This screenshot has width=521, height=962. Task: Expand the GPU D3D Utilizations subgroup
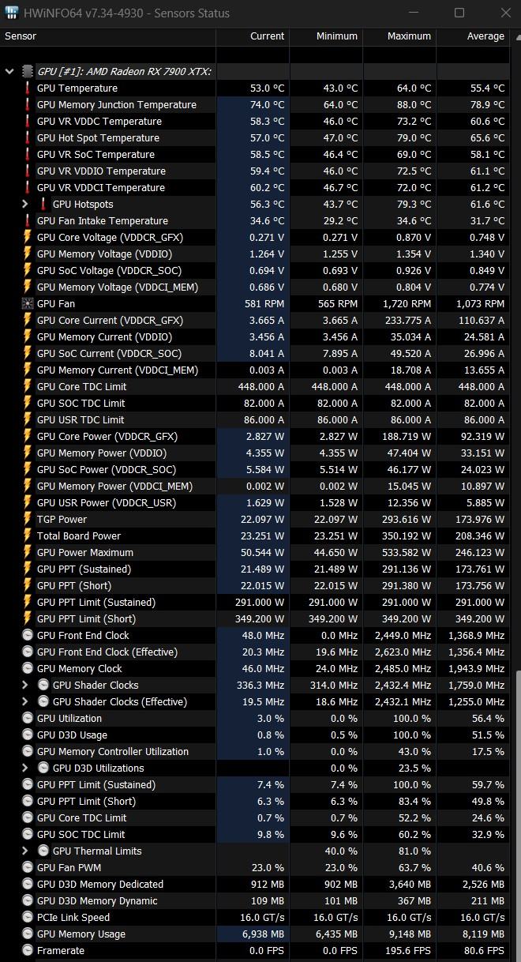click(25, 768)
